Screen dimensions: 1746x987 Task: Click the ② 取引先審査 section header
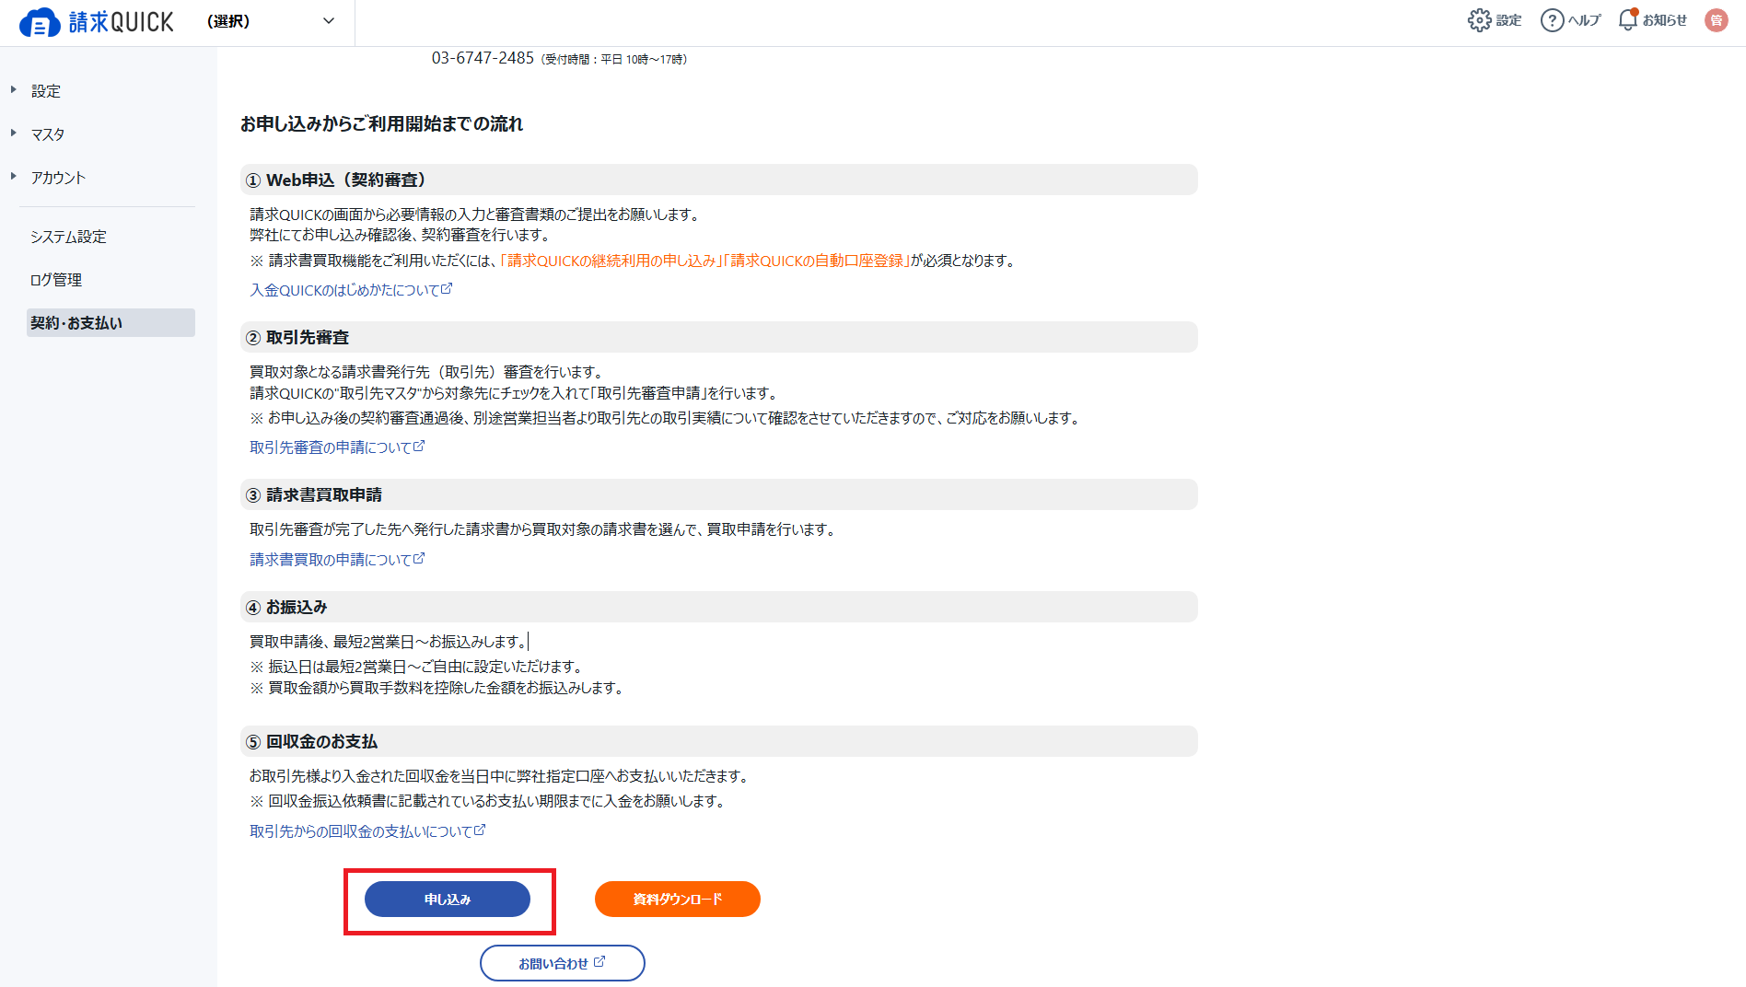719,337
